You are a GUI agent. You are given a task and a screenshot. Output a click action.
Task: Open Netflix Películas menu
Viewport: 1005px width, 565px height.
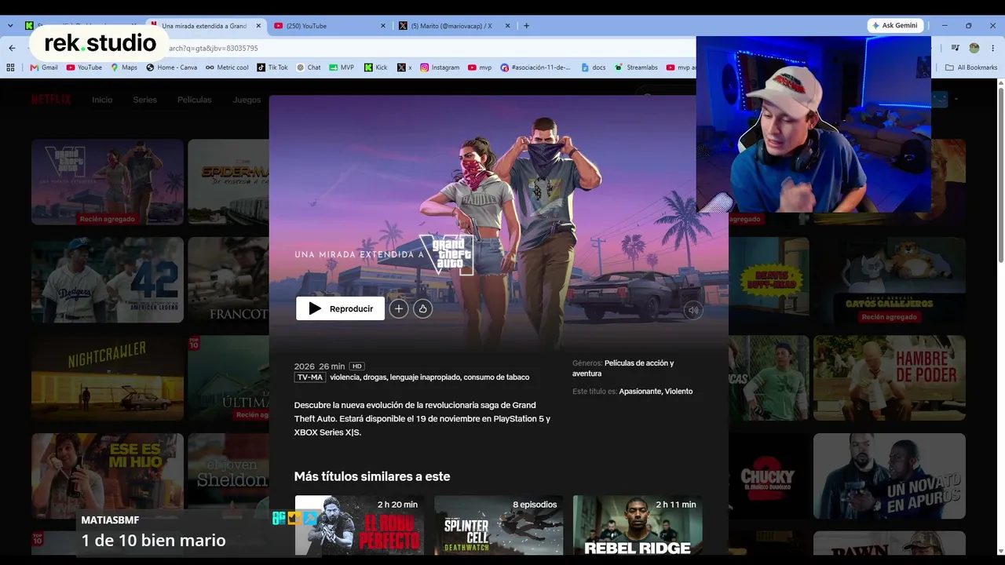194,100
